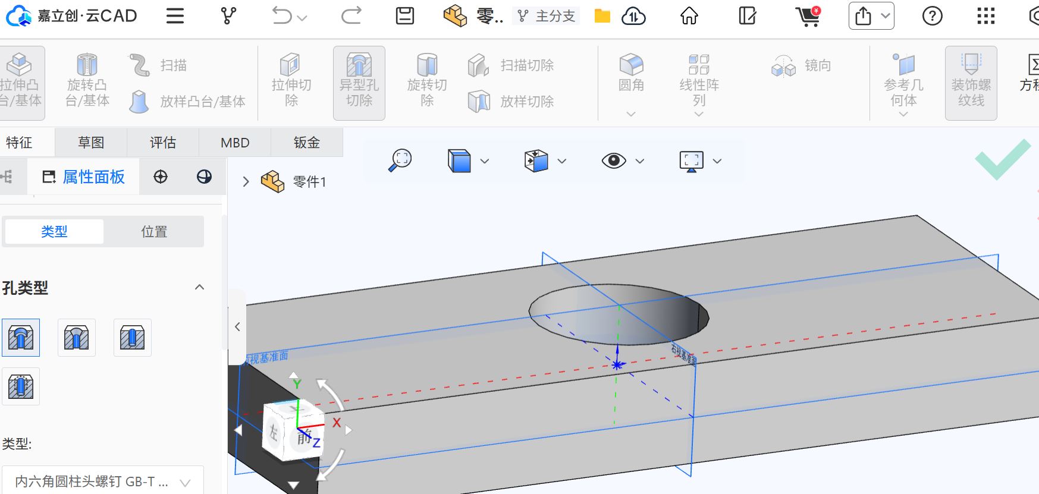
Task: Open the 内六角圆柱头螺钉 type dropdown
Action: [103, 482]
